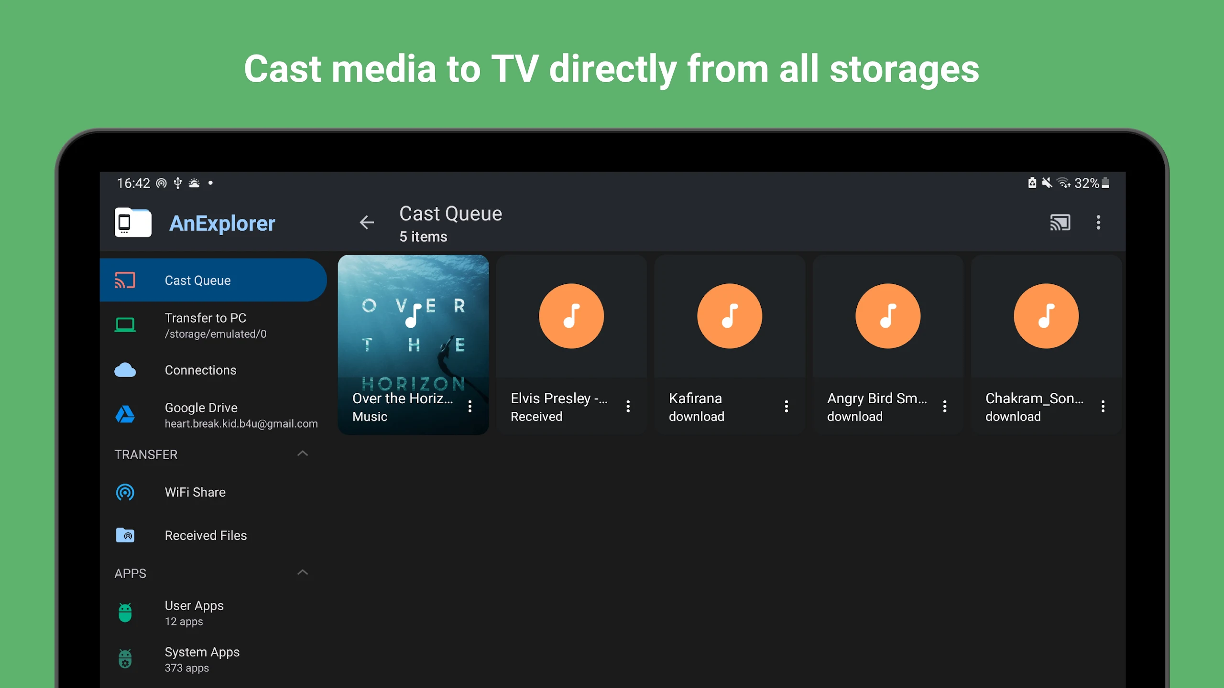This screenshot has height=688, width=1224.
Task: Click the System Apps android gear icon
Action: tap(125, 659)
